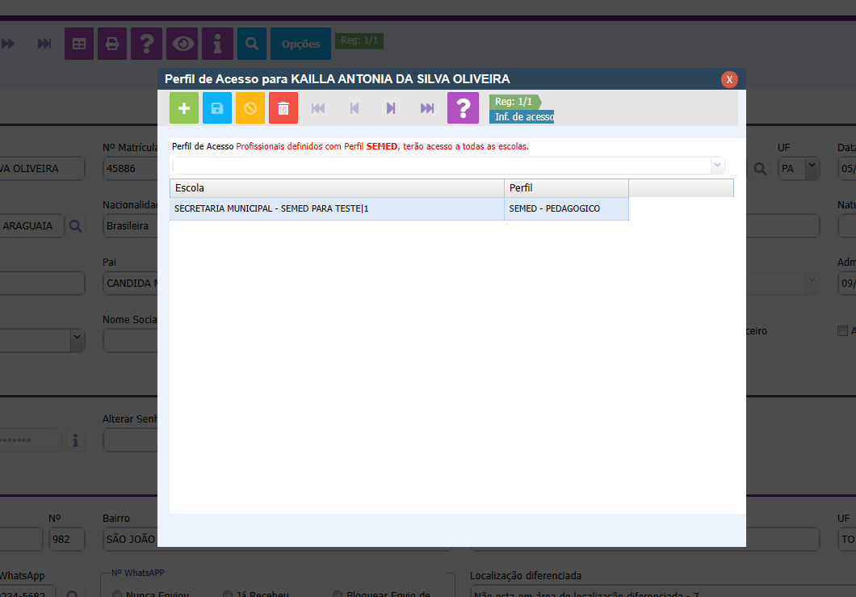
Task: Sort by the Escola column header
Action: click(336, 188)
